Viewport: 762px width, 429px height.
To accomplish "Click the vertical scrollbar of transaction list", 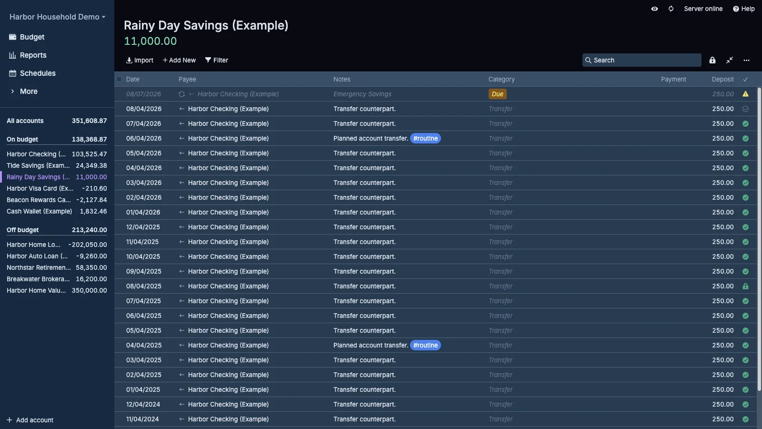I will point(759,239).
